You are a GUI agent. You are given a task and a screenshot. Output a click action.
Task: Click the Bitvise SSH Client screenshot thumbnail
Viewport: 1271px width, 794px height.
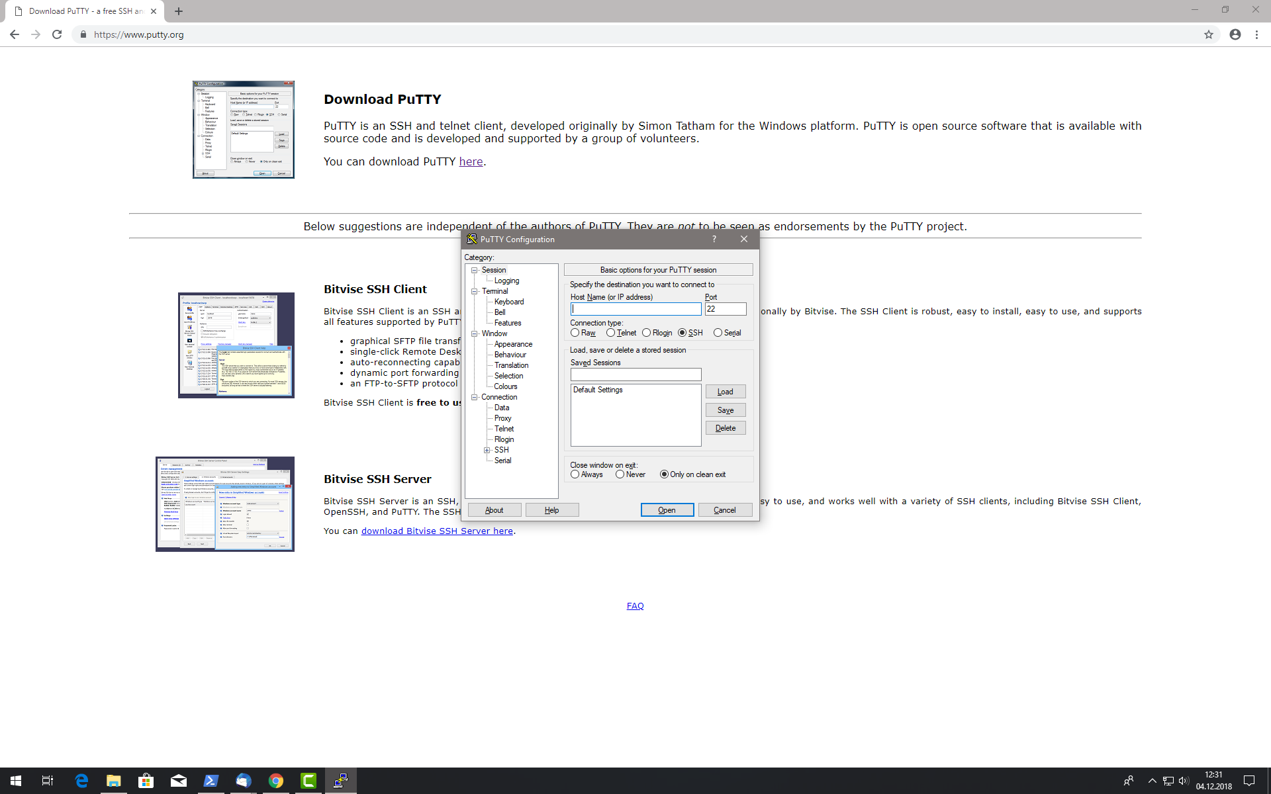[236, 345]
